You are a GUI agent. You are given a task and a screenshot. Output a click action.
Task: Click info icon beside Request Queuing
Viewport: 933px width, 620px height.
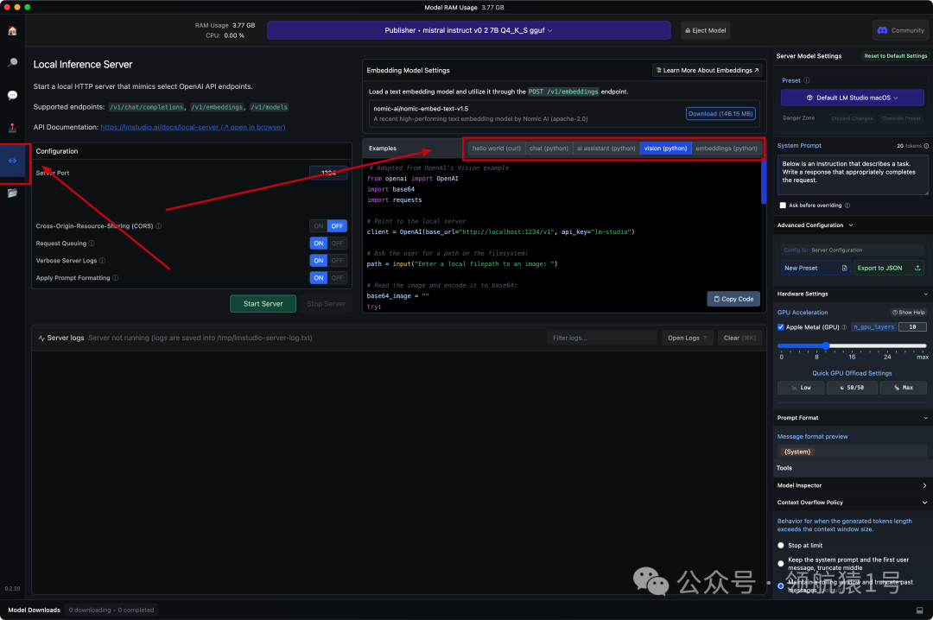[92, 244]
